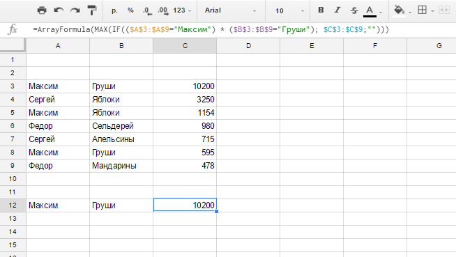Select column C header
456x257 pixels.
click(185, 45)
